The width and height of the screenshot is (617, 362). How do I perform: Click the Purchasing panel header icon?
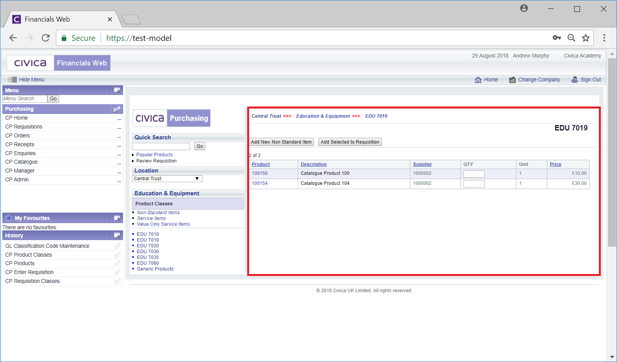tap(117, 109)
